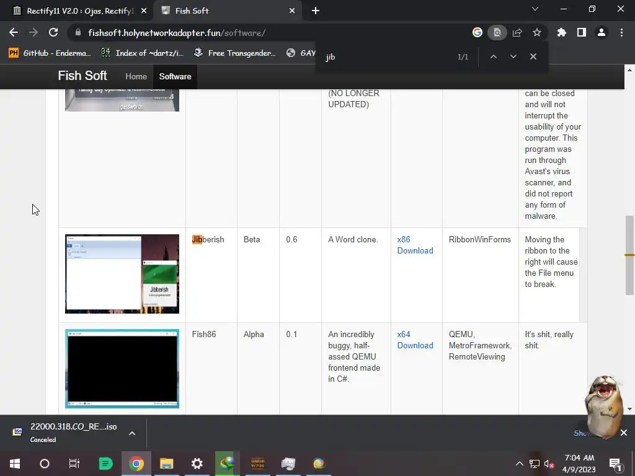
Task: Open the Fish86 screenshot thumbnail
Action: pos(122,368)
